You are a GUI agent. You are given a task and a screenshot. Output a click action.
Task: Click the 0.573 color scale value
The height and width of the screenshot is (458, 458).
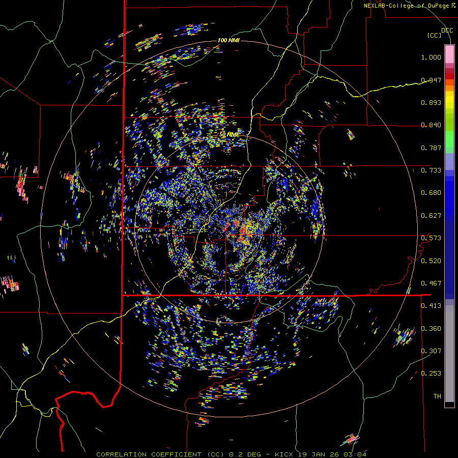[x=431, y=238]
